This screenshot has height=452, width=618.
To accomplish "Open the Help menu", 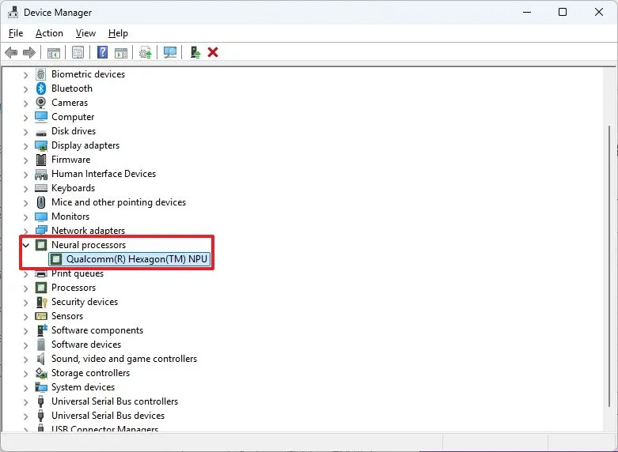I will 118,33.
